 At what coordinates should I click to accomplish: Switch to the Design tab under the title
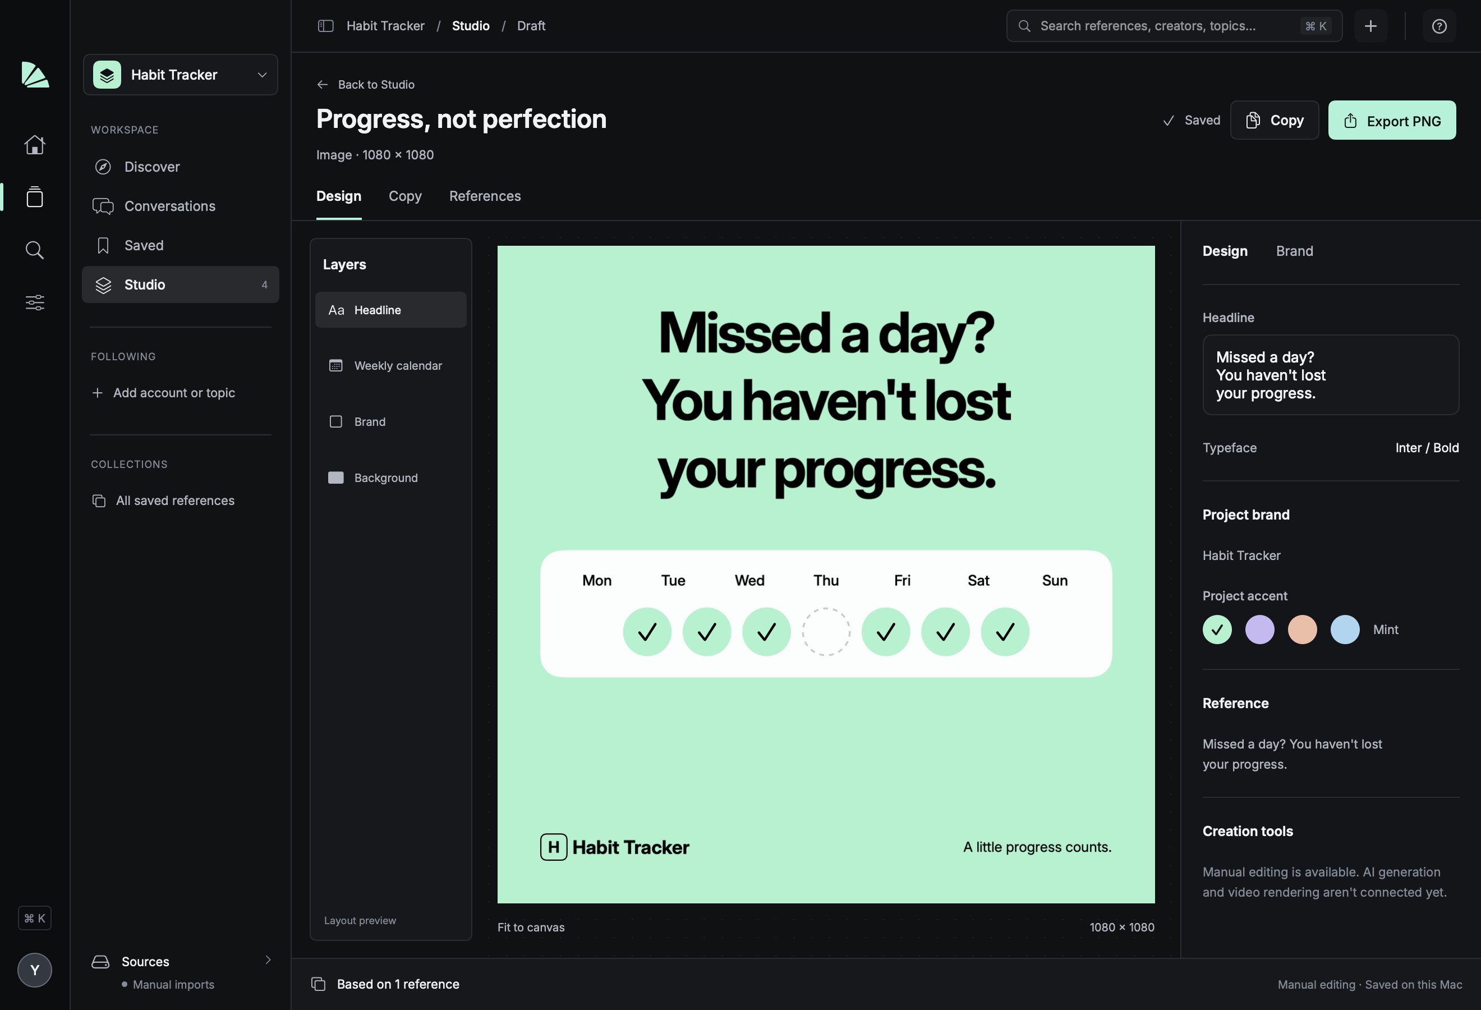[338, 196]
